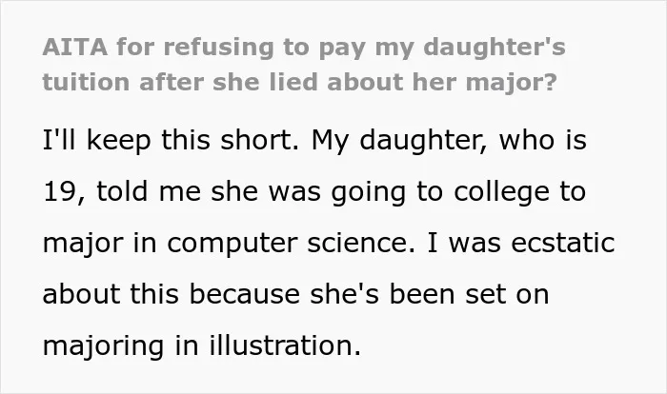Open the AITA post title link
Screen dimensions: 667x394
304,65
